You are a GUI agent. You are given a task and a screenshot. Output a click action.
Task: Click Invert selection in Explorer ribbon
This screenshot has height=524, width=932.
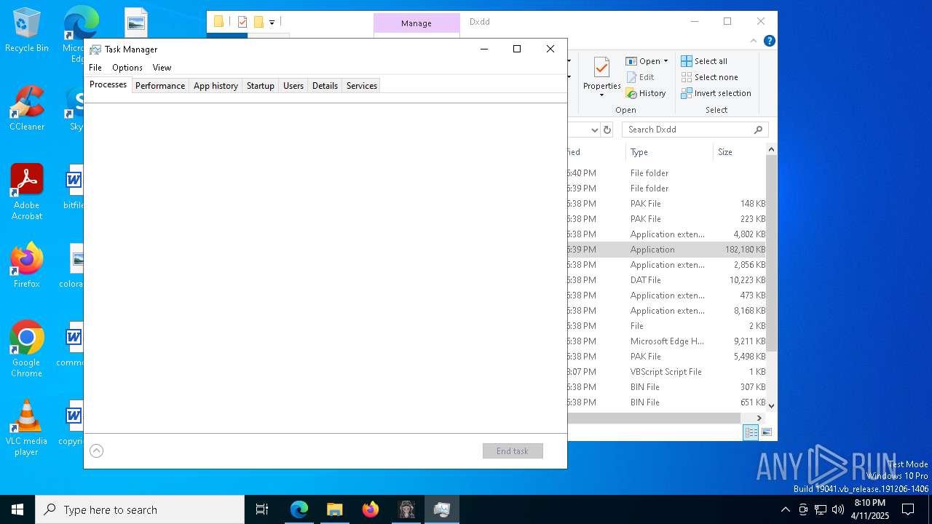coord(716,93)
